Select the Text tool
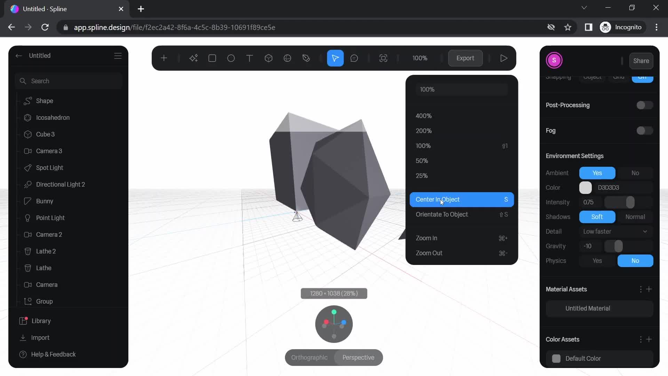 click(x=249, y=58)
